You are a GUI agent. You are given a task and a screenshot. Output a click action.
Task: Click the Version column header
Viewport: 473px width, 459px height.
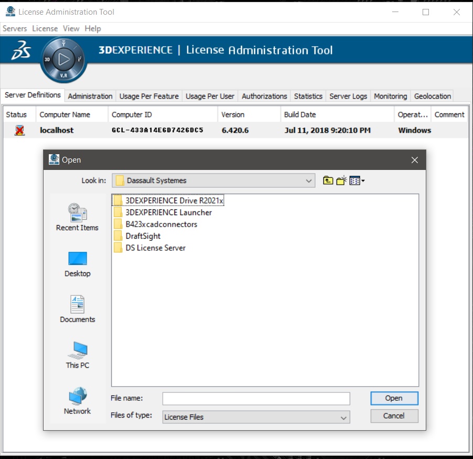click(x=249, y=115)
